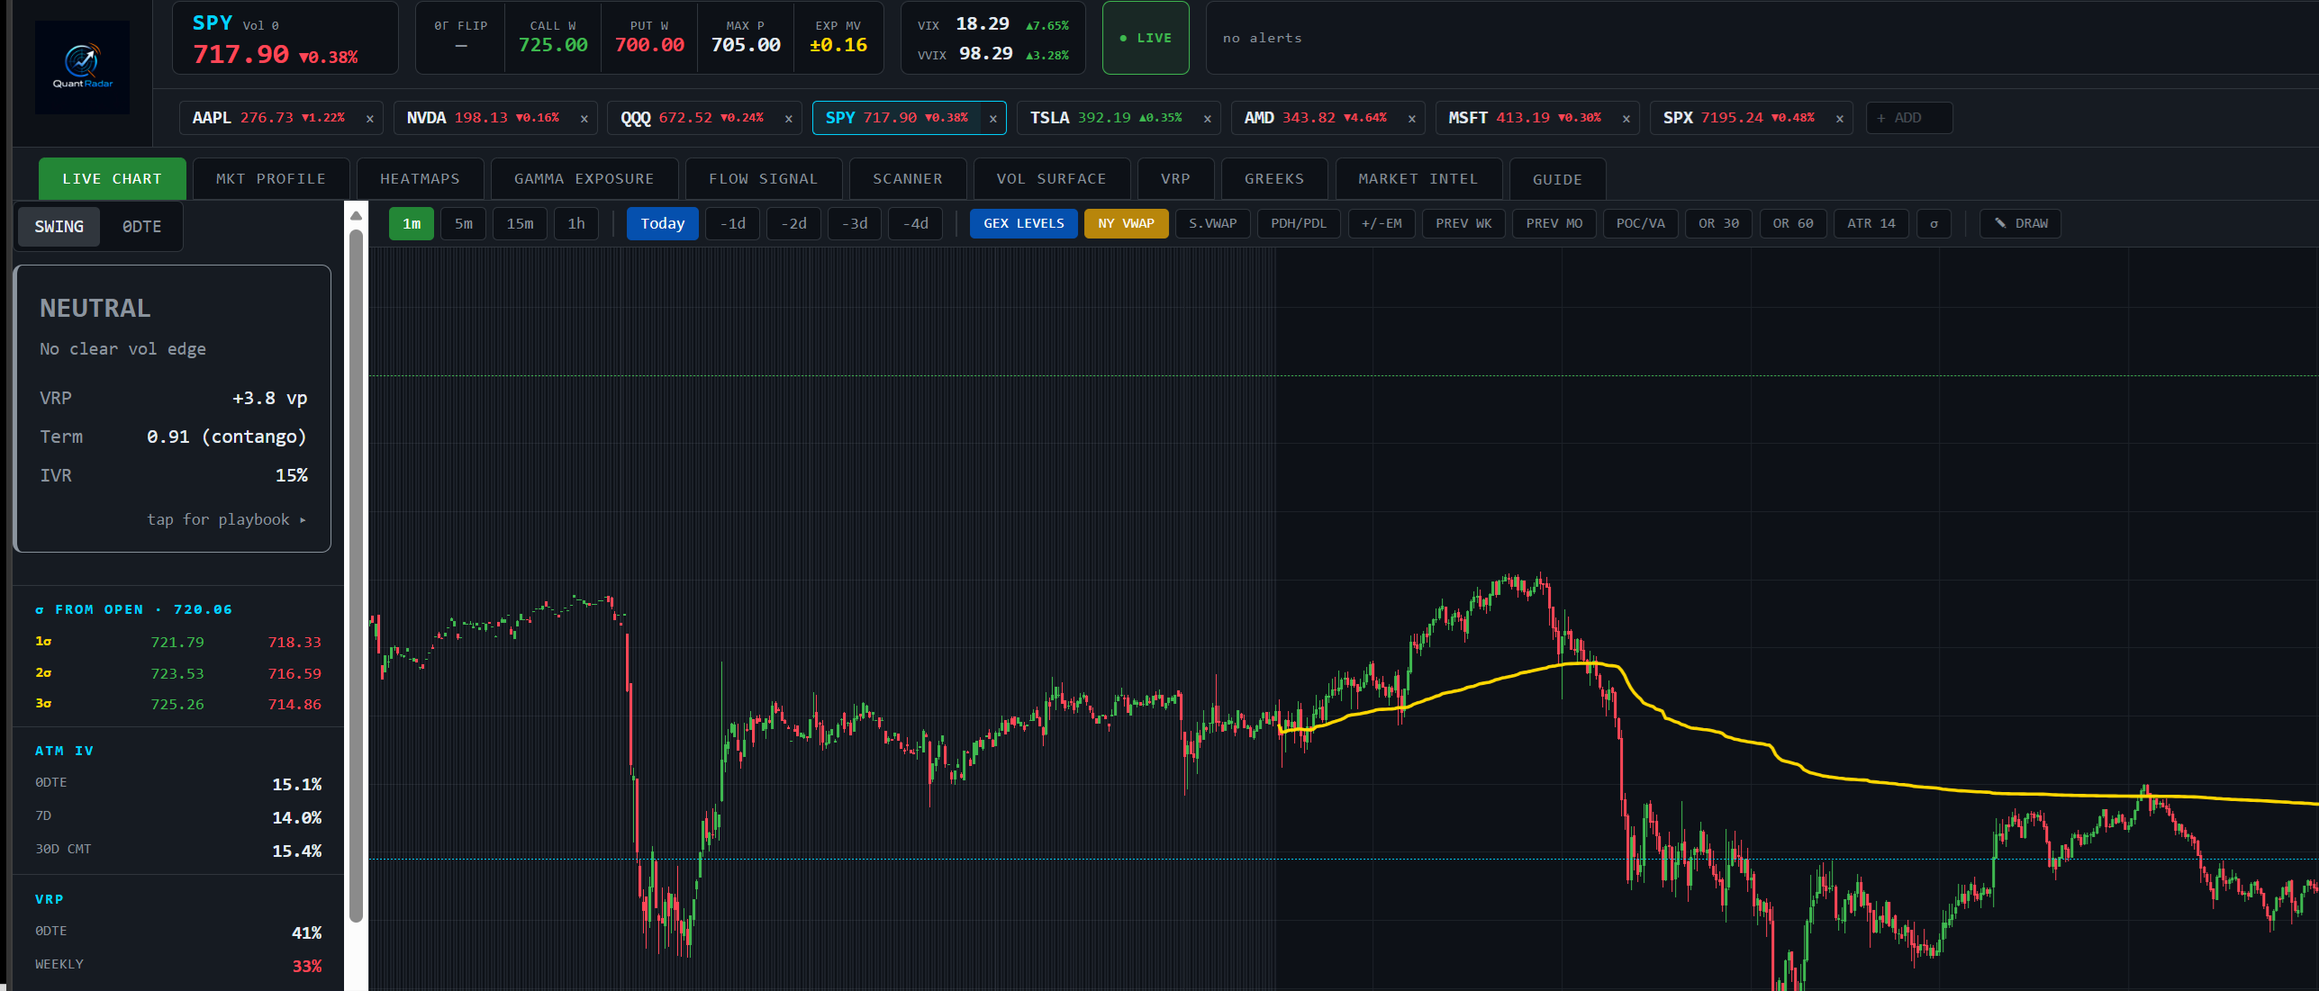This screenshot has width=2319, height=991.
Task: Enable POC/VA overlay
Action: pyautogui.click(x=1641, y=224)
